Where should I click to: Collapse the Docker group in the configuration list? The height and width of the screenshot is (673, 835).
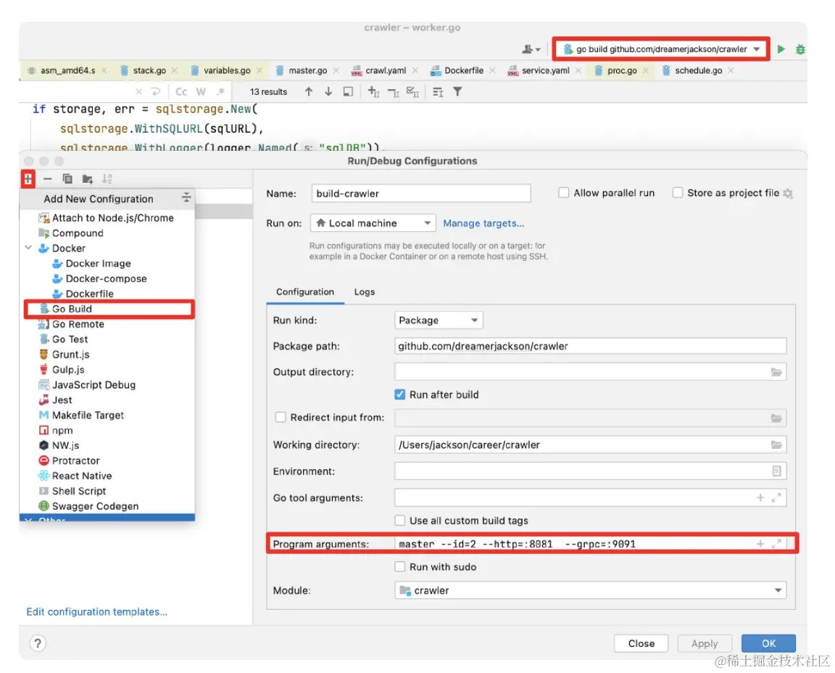pyautogui.click(x=29, y=248)
